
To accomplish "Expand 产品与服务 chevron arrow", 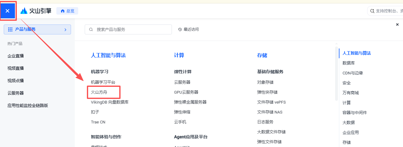I will tap(65, 30).
